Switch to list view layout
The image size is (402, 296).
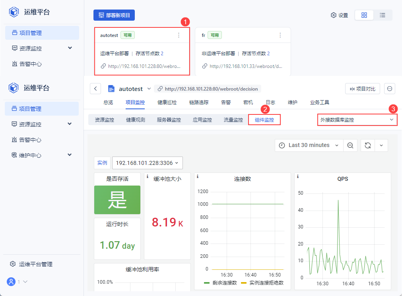383,15
